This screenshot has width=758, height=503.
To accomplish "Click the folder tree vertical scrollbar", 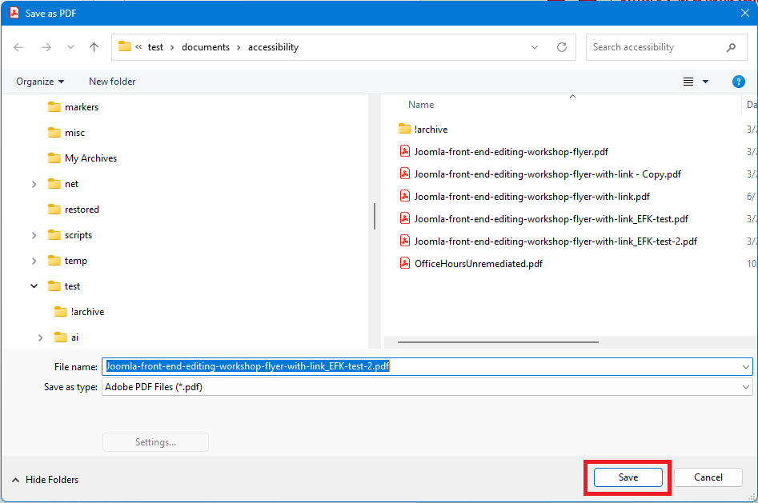I will (375, 216).
